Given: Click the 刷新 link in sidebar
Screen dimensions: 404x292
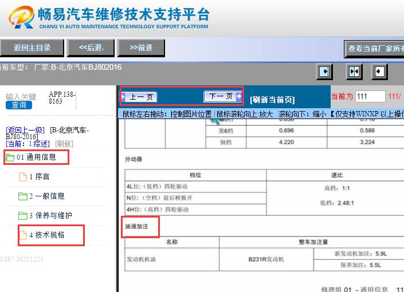Looking at the screenshot, I should pos(64,144).
